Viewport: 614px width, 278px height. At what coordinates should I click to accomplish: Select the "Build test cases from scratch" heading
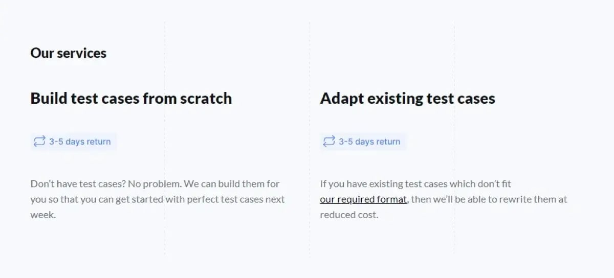click(131, 98)
